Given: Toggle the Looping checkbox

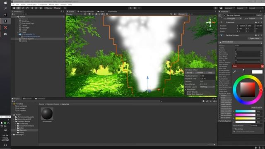Looking at the screenshot, I should point(236,48).
